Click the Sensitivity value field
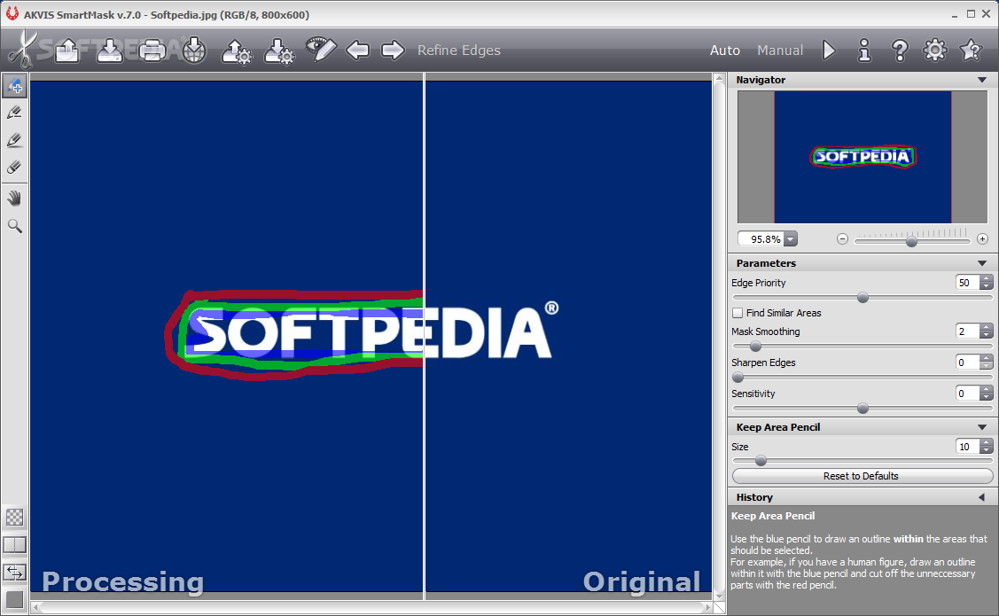The image size is (999, 616). click(967, 394)
